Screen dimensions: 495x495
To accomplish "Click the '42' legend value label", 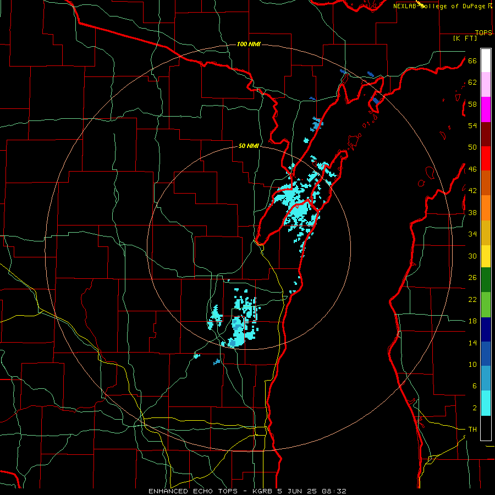I will (472, 191).
